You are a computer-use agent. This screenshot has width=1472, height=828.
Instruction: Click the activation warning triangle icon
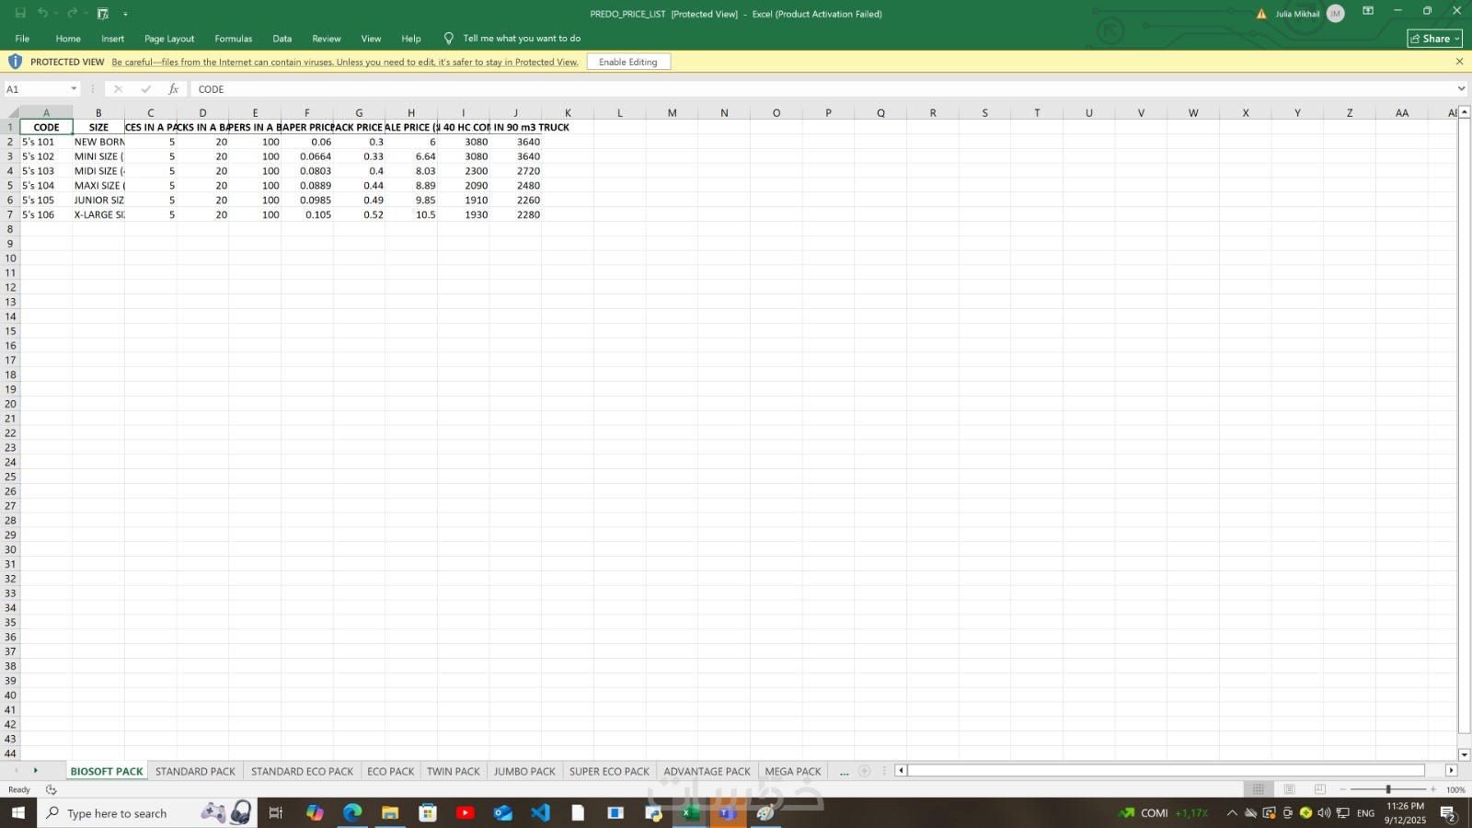point(1261,14)
